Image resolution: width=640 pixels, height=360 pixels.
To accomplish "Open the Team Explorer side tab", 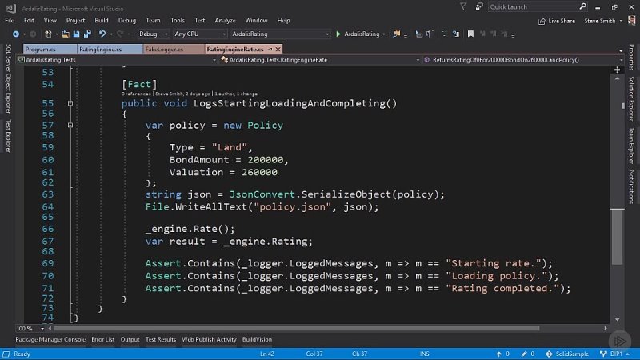I will point(631,146).
